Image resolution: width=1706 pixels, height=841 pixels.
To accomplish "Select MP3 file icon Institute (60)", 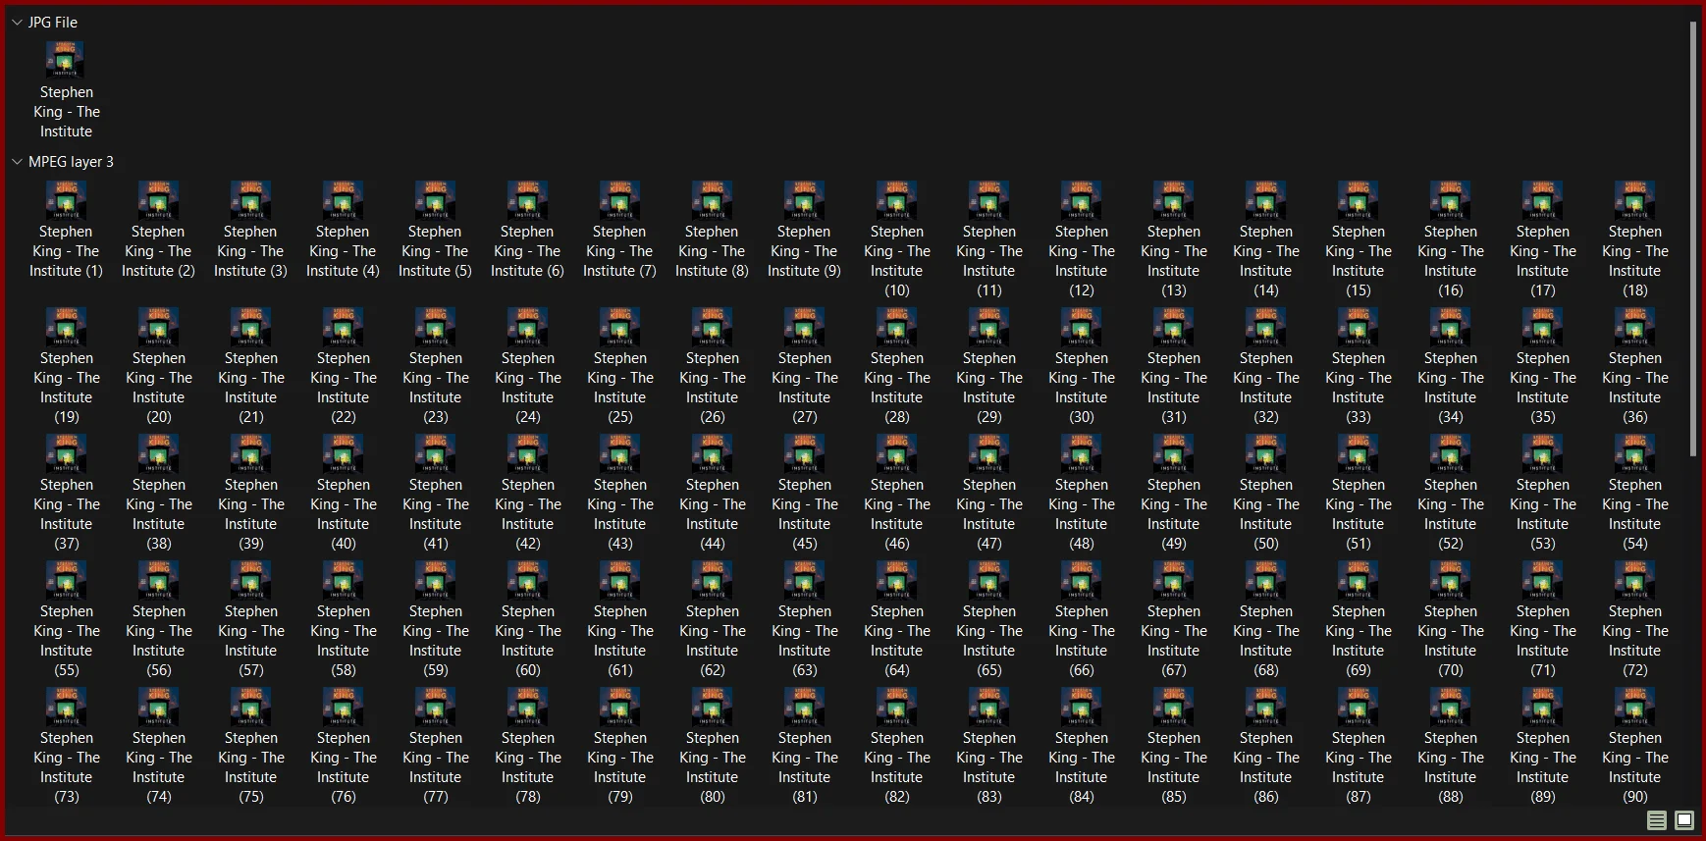I will coord(527,579).
